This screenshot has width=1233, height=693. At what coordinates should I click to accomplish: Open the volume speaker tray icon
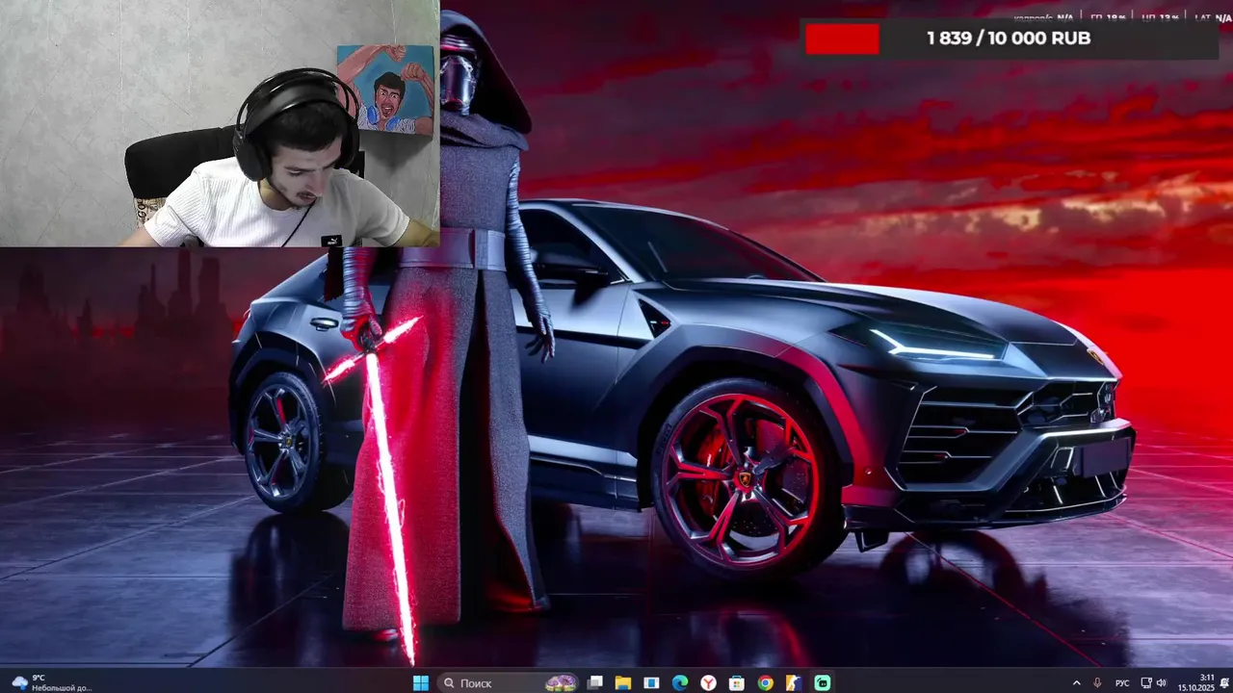(x=1162, y=683)
